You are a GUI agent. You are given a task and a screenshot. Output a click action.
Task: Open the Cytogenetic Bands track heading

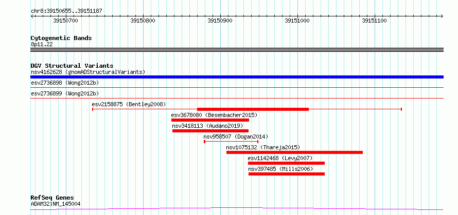(x=61, y=38)
